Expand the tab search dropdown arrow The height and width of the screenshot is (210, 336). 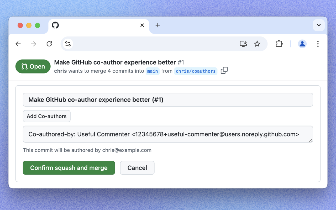(319, 25)
